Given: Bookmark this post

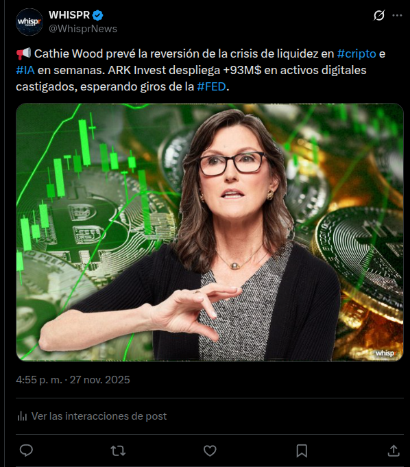Looking at the screenshot, I should point(302,451).
